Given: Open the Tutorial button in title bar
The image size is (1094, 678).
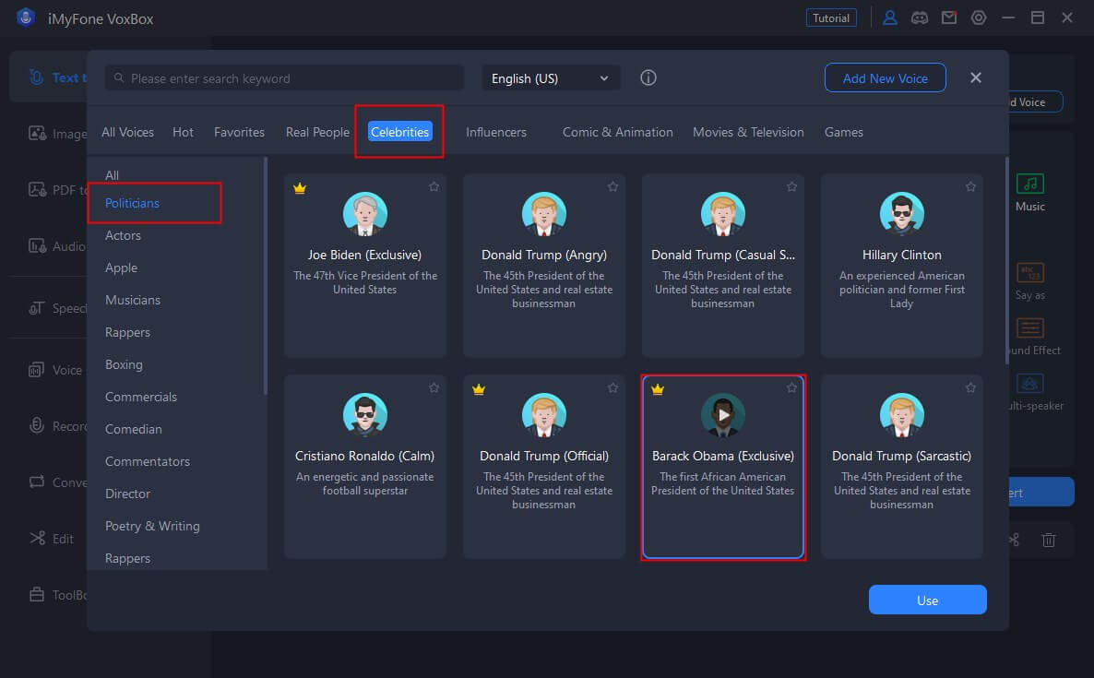Looking at the screenshot, I should click(x=831, y=18).
